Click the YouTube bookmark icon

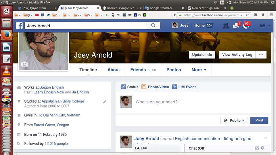[37, 15]
